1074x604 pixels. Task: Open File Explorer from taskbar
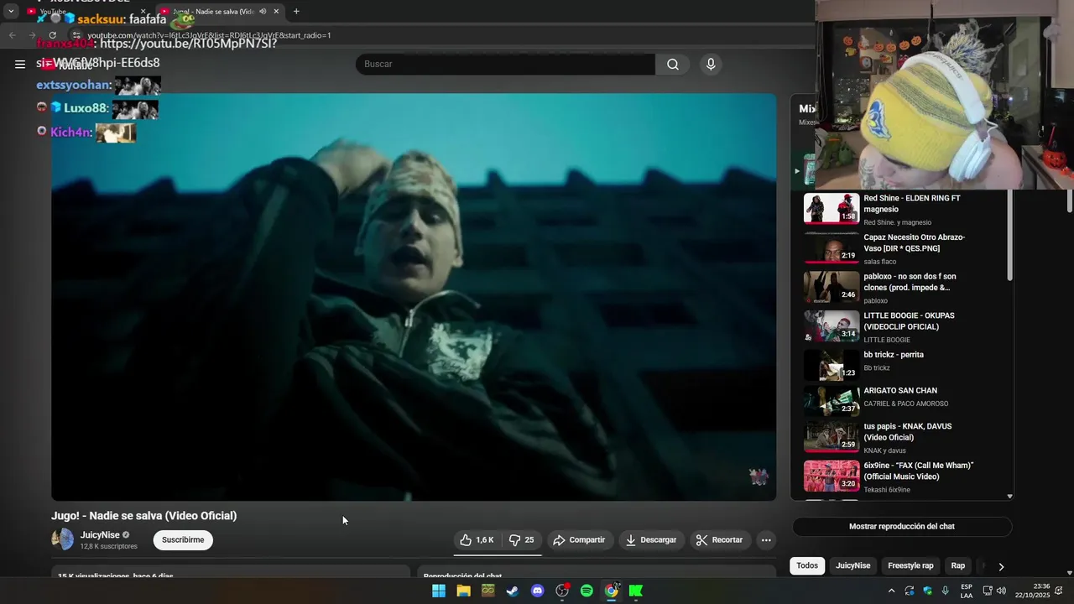463,591
